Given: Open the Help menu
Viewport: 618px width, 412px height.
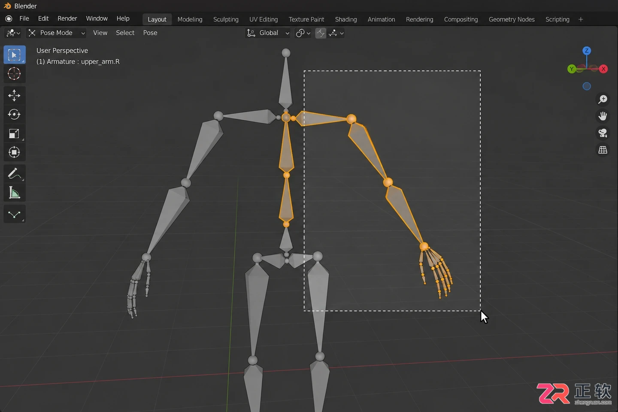Looking at the screenshot, I should [123, 18].
